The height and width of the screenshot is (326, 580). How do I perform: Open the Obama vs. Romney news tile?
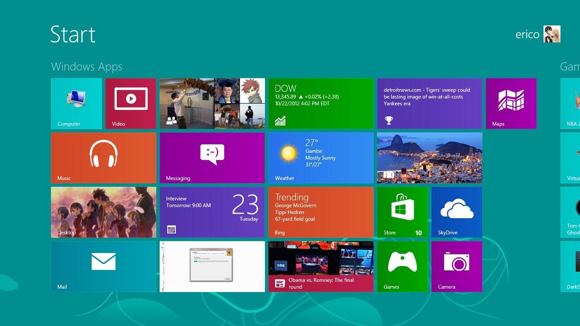[x=321, y=266]
